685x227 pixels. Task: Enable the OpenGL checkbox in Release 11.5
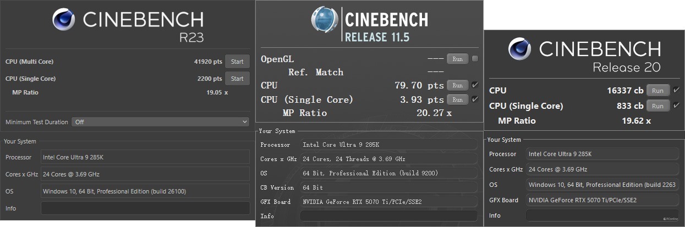tap(475, 59)
